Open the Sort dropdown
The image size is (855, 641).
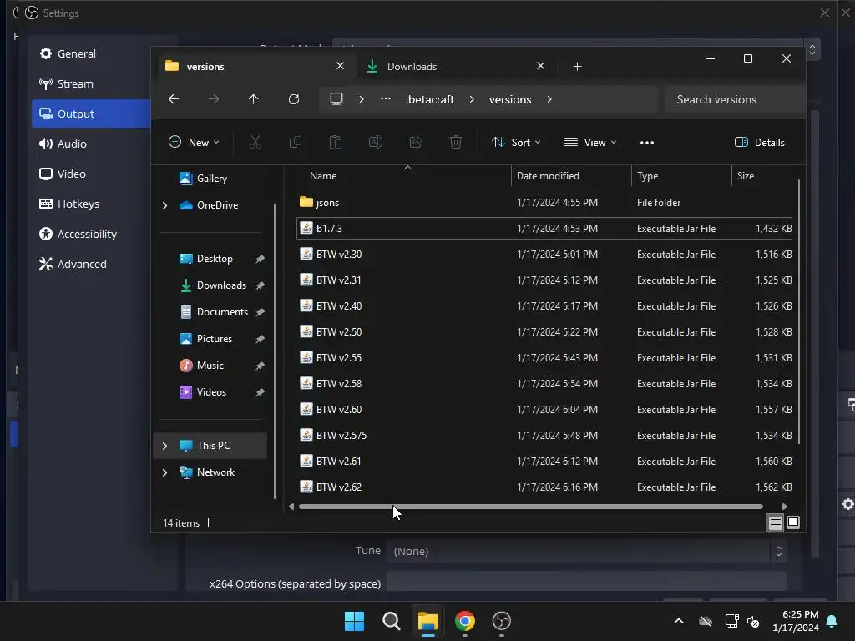[x=516, y=142]
